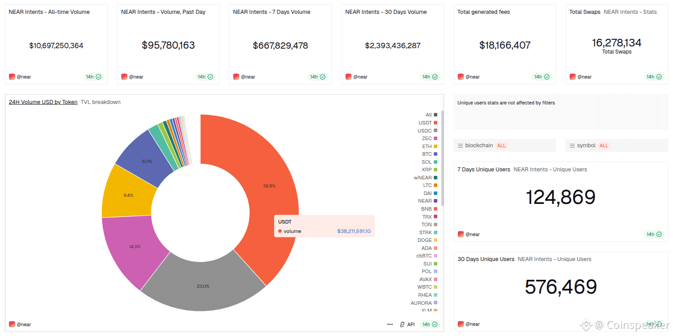Switch to the TVL breakdown view
Image resolution: width=673 pixels, height=336 pixels.
(100, 102)
